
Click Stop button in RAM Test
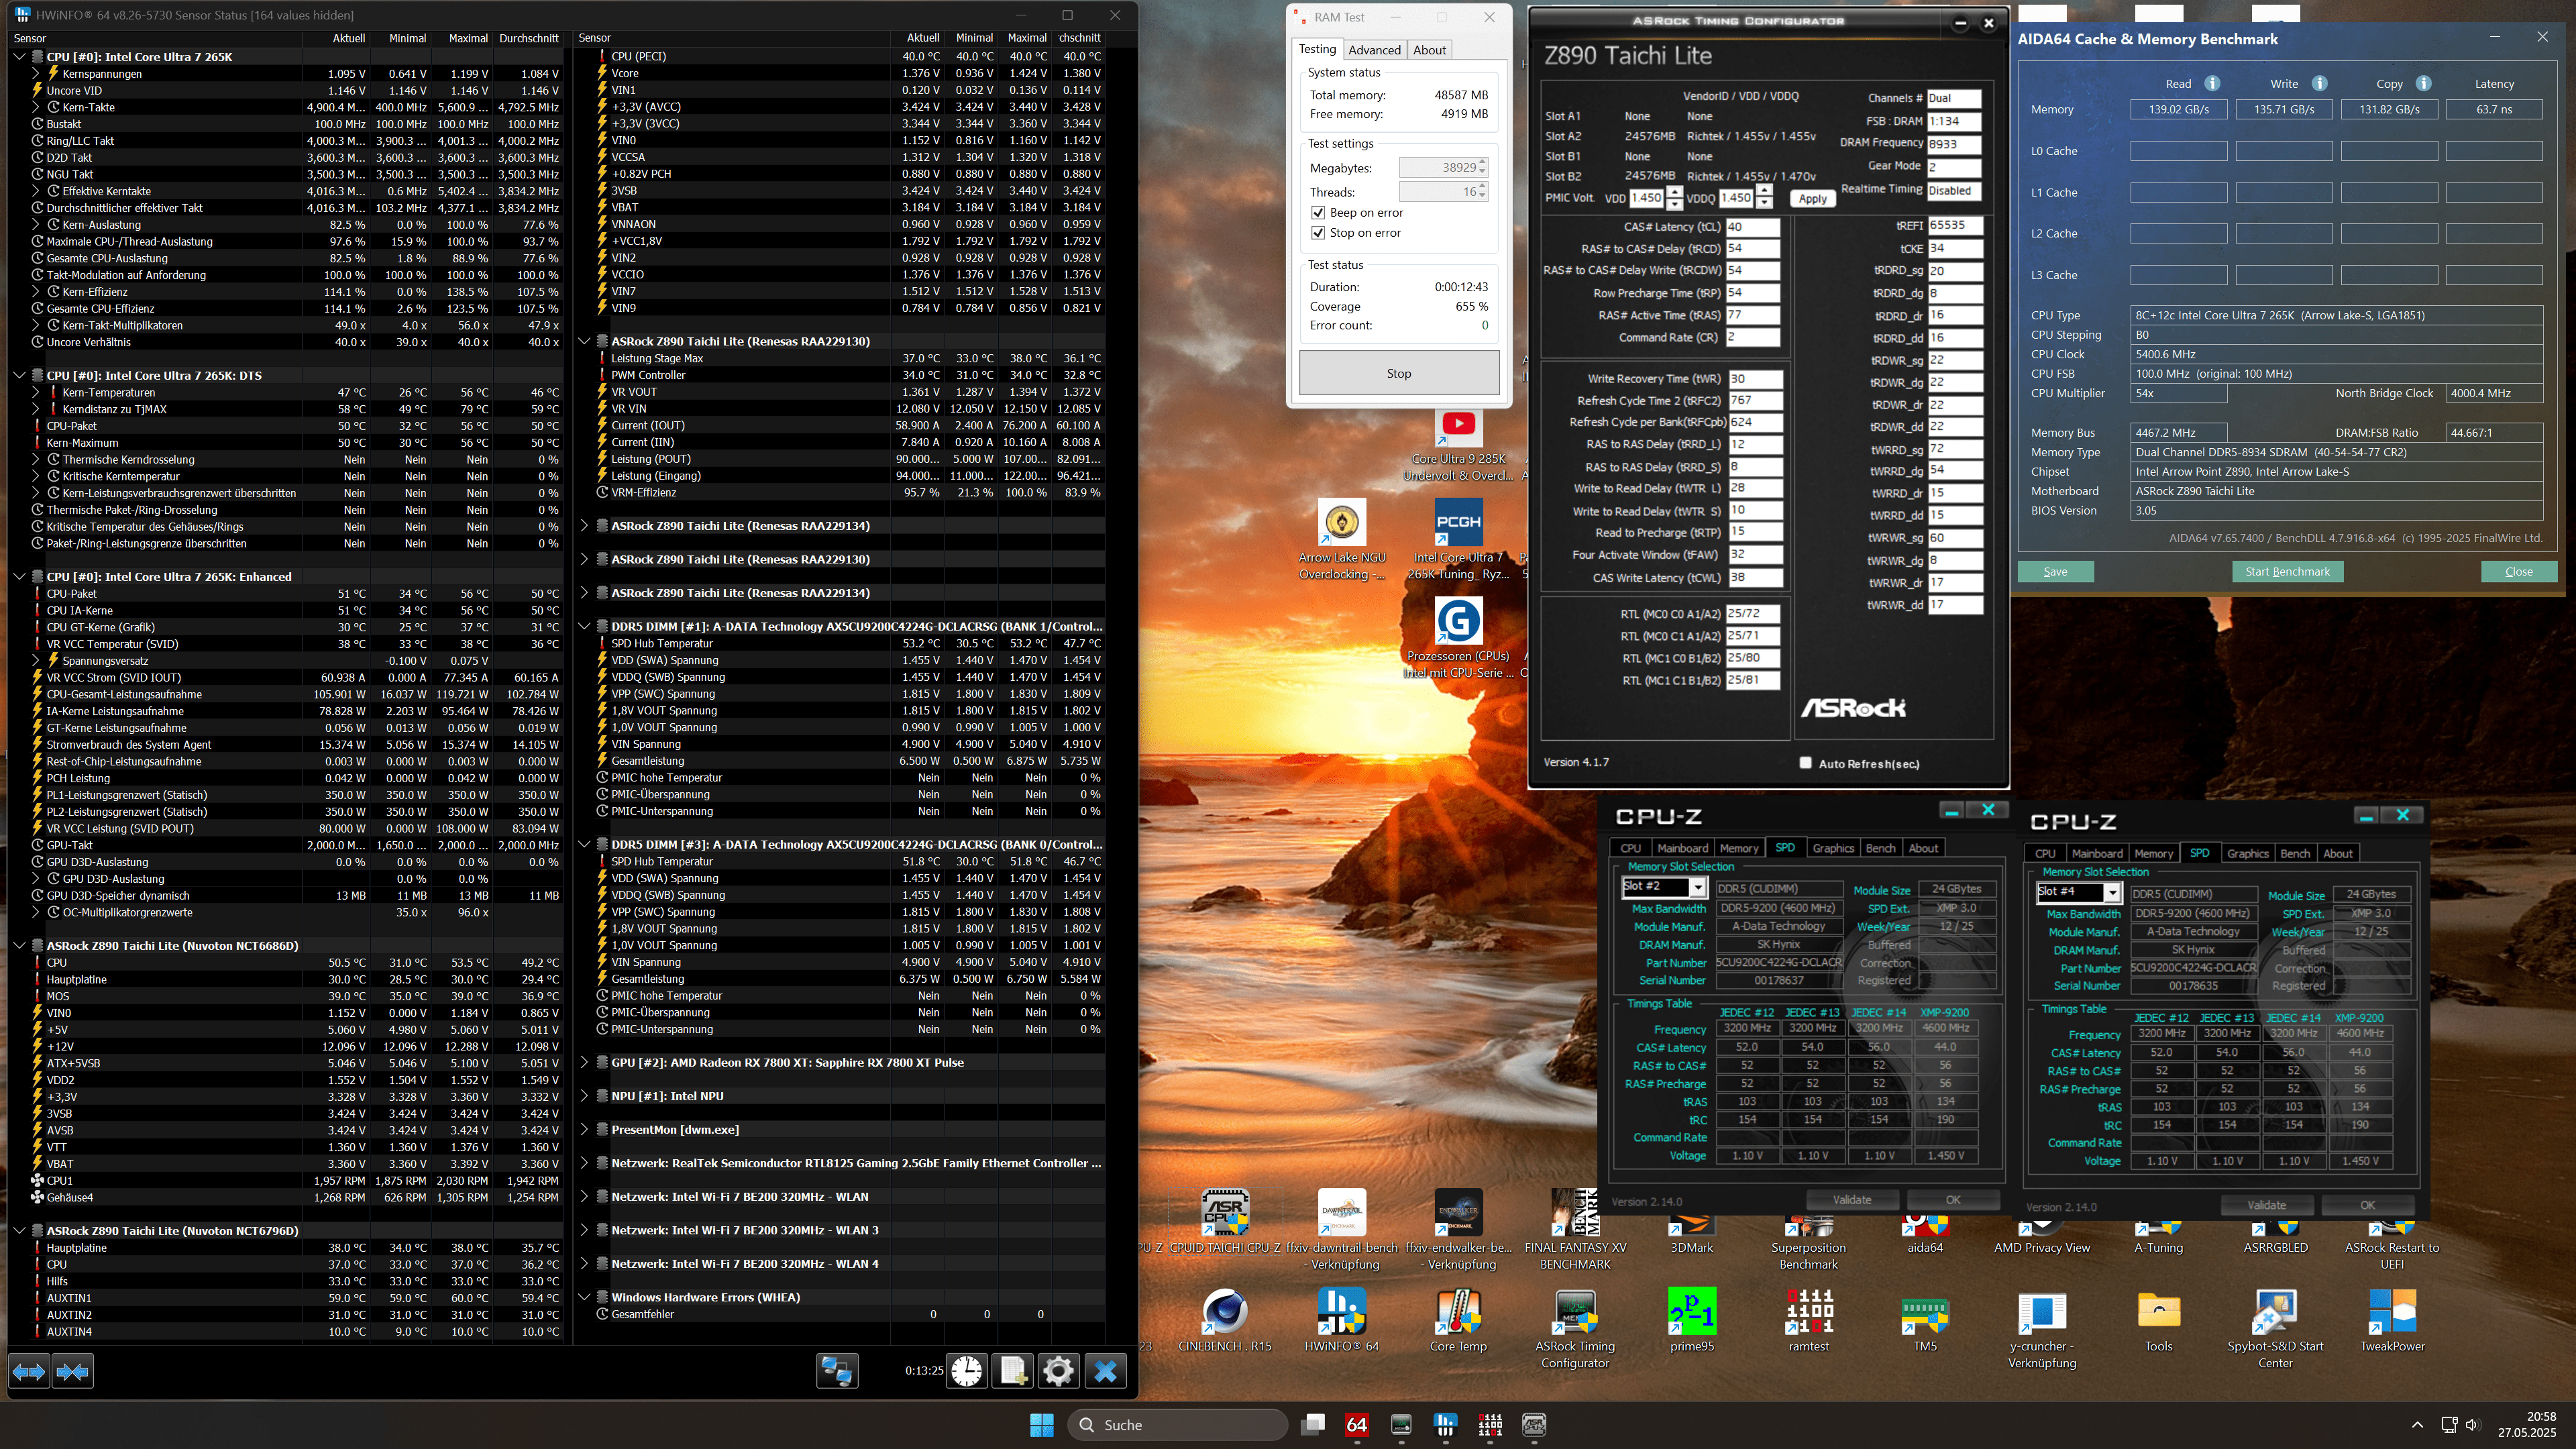click(1398, 373)
